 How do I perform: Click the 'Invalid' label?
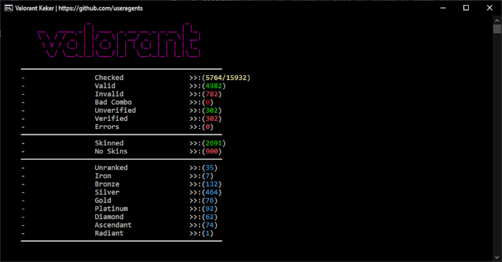(109, 94)
